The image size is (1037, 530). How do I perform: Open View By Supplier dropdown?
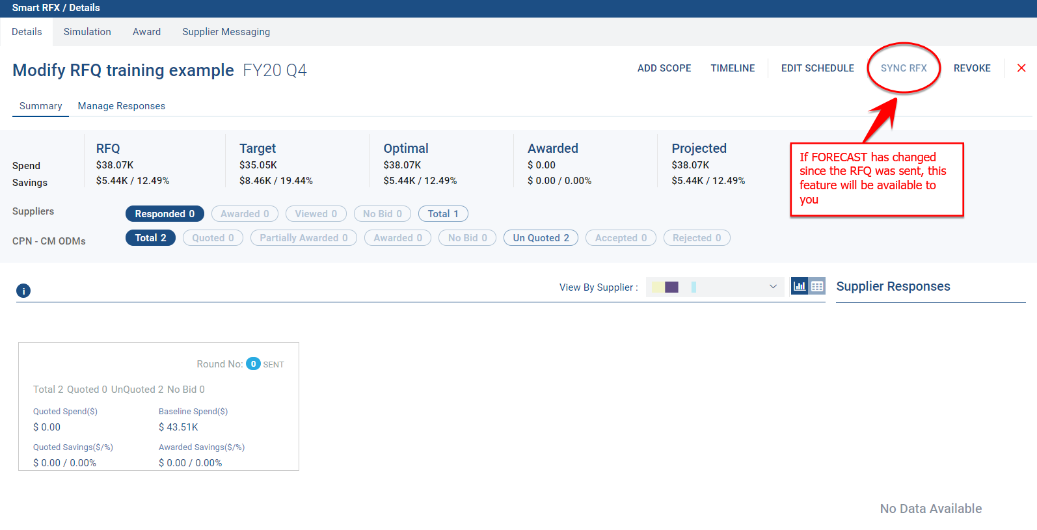[714, 287]
